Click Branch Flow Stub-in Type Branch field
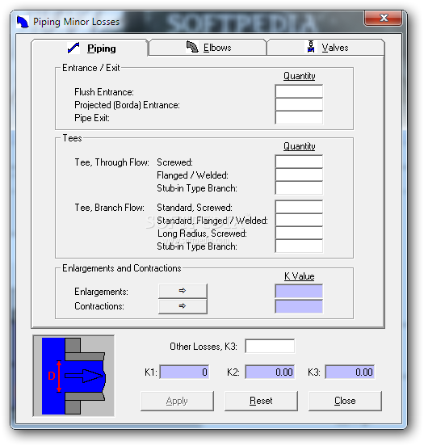424x446 pixels. (299, 246)
